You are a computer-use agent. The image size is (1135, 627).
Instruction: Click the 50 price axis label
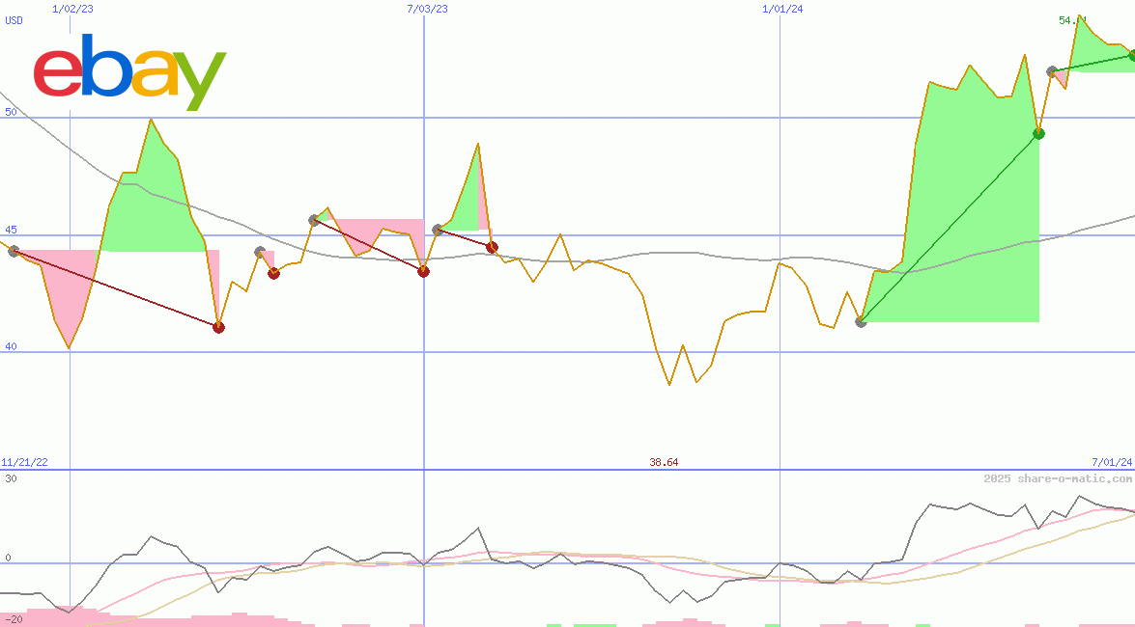point(11,113)
